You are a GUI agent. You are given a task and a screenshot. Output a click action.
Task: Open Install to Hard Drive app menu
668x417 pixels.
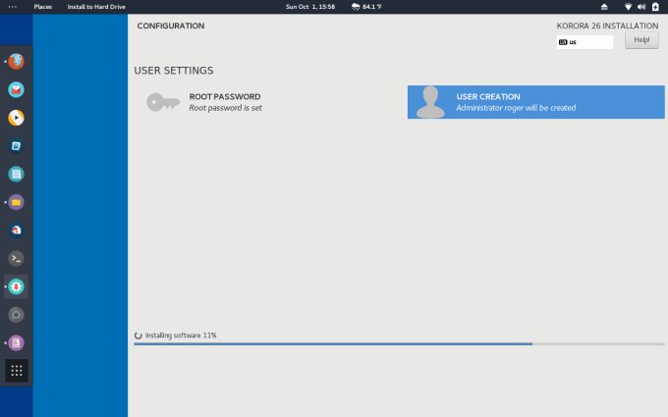click(96, 7)
